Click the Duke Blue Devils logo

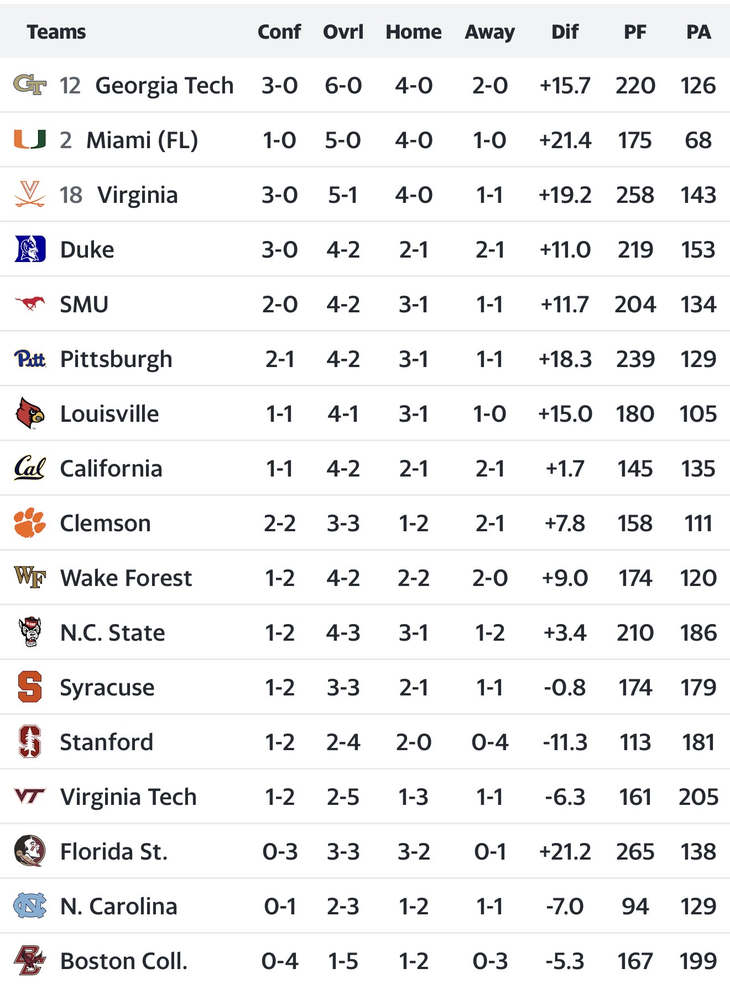30,249
